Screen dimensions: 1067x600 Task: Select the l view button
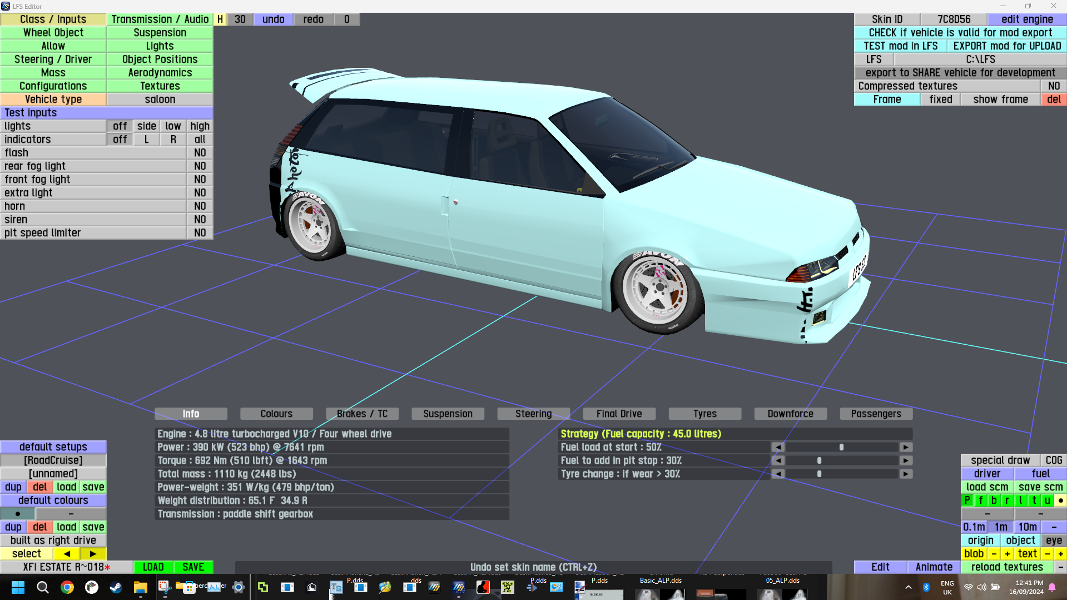1021,500
